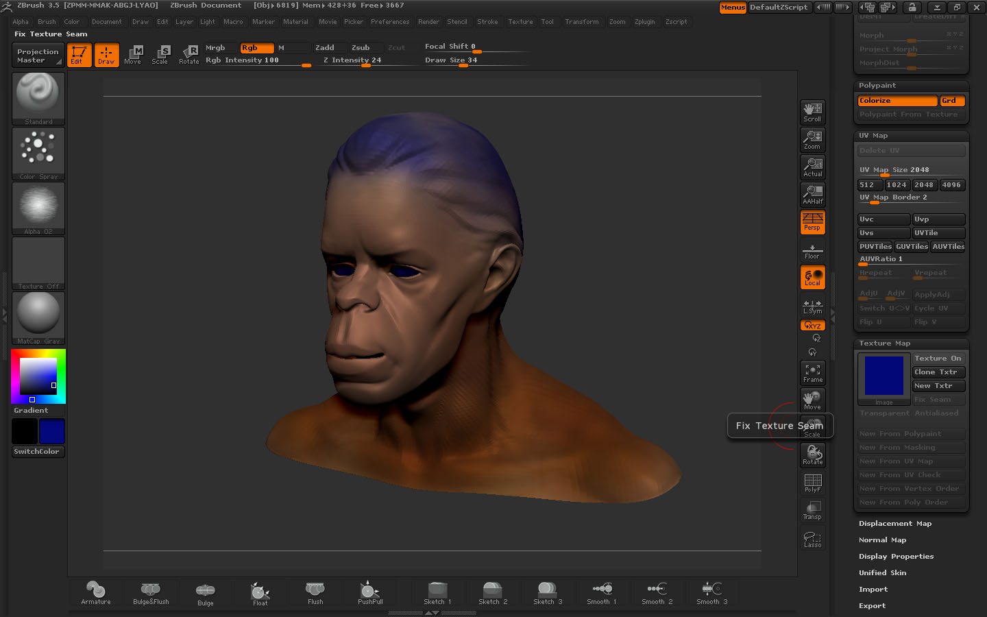Toggle Colorize in Polypaint panel
This screenshot has height=617, width=987.
point(897,101)
